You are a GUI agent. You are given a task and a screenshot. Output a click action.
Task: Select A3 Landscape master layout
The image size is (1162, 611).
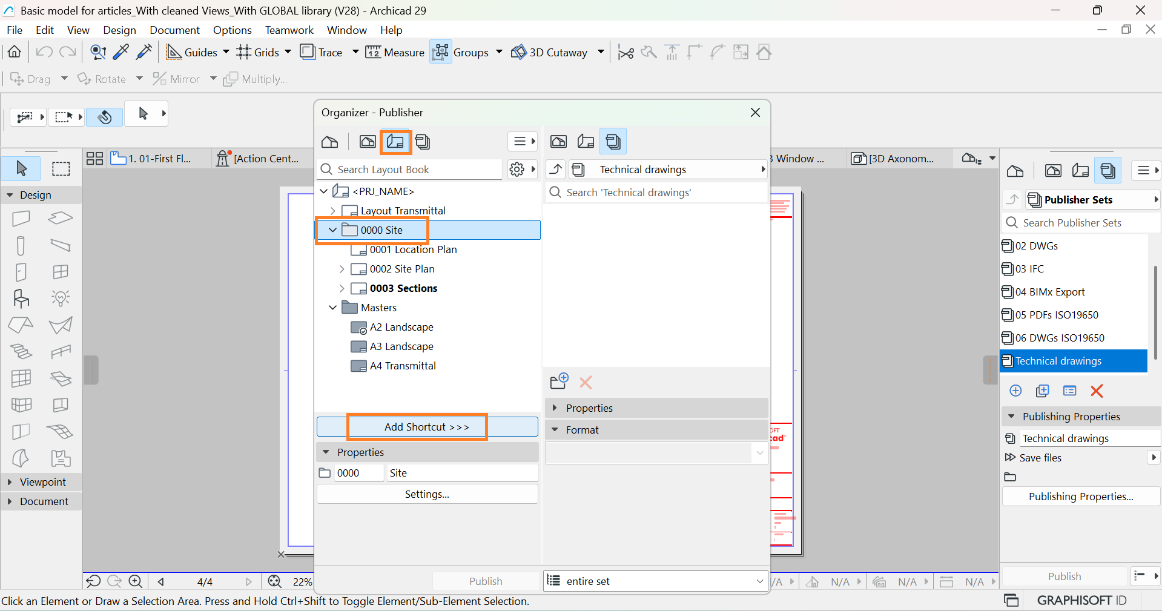(401, 346)
